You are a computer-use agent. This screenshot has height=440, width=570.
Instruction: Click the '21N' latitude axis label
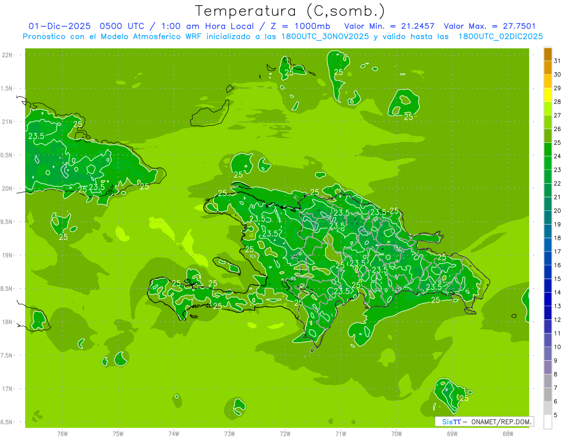tap(8, 122)
